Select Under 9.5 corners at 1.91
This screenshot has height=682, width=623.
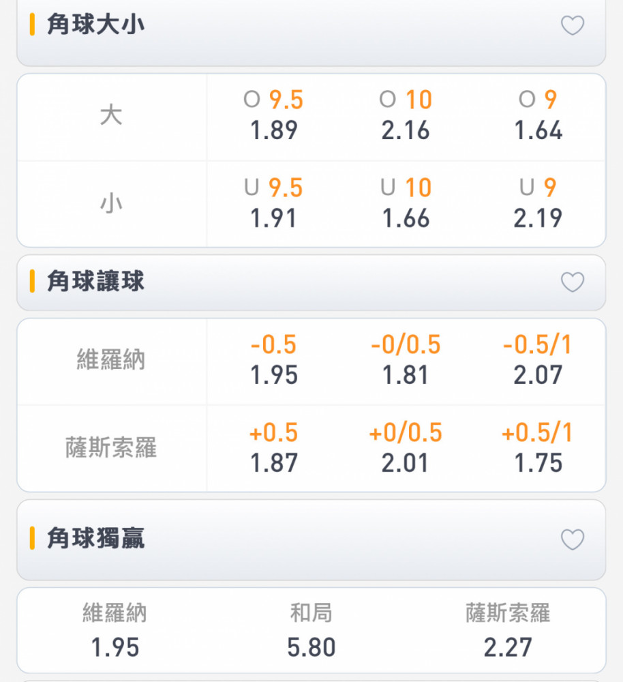pos(273,203)
